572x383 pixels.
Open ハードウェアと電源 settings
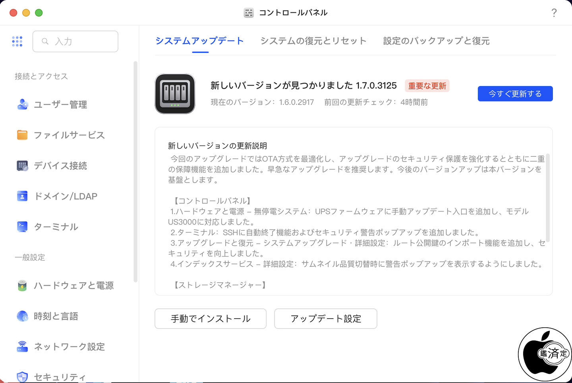click(73, 286)
